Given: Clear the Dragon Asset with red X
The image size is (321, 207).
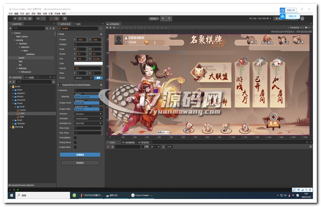Looking at the screenshot, I should pos(101,103).
